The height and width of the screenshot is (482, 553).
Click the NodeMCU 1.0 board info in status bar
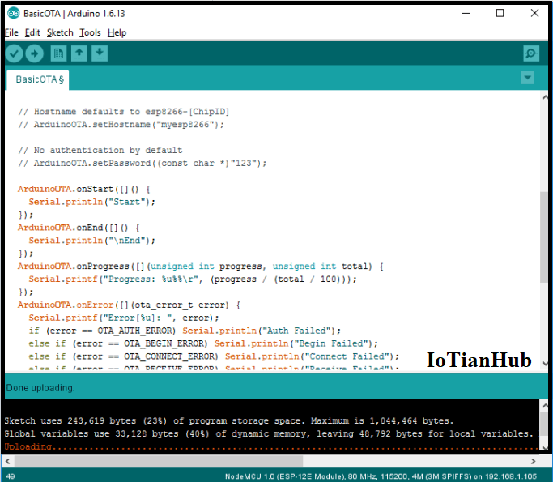pyautogui.click(x=381, y=476)
